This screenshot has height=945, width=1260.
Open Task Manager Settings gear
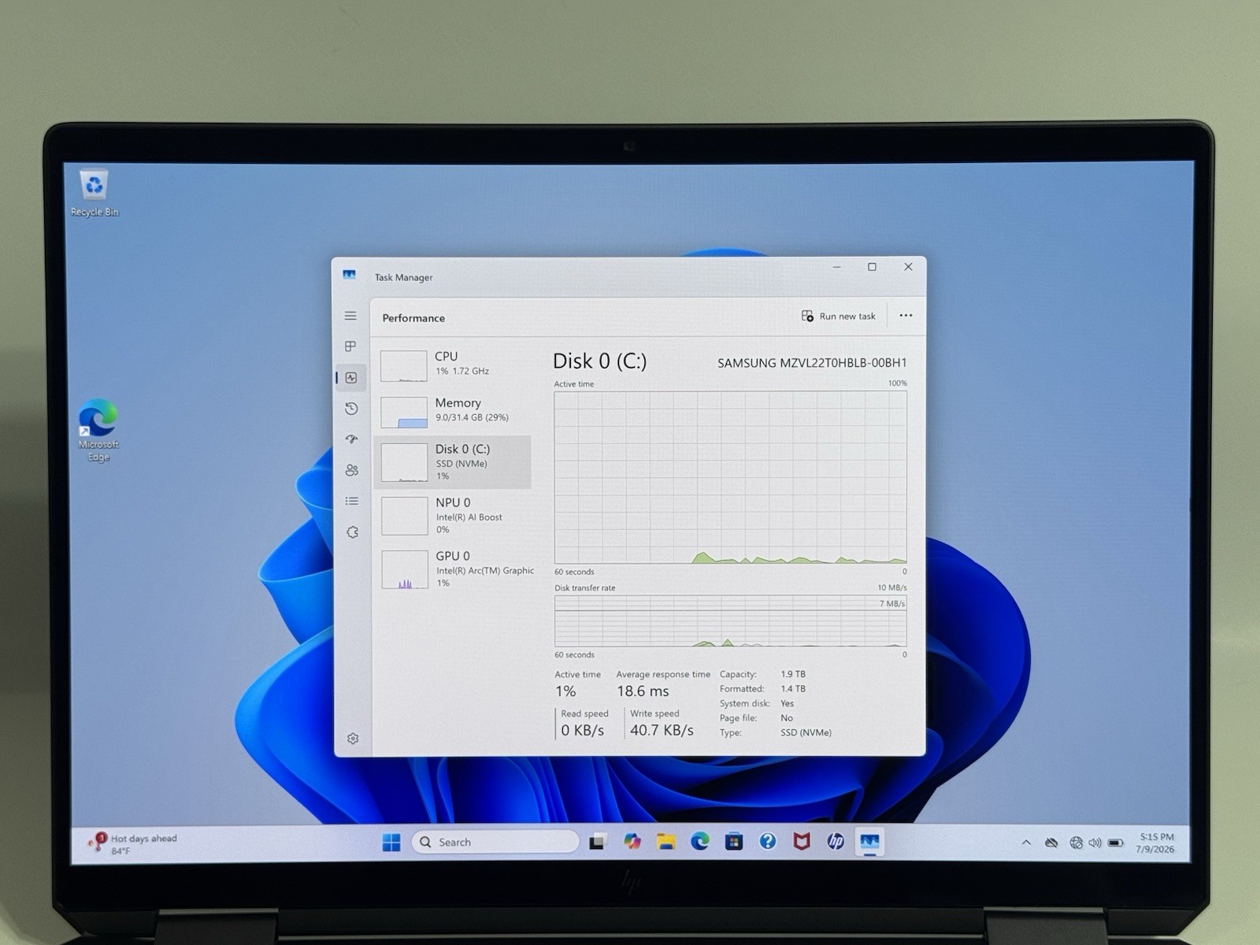point(353,739)
